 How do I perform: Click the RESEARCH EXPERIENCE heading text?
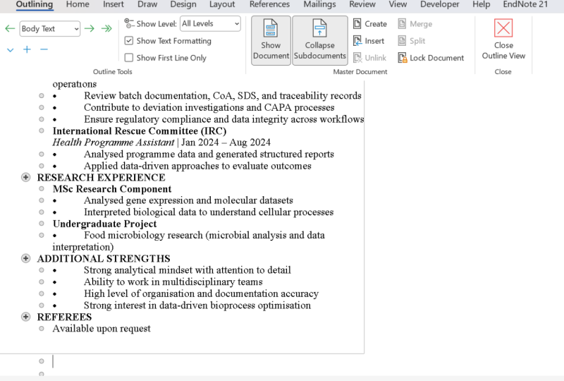coord(101,178)
